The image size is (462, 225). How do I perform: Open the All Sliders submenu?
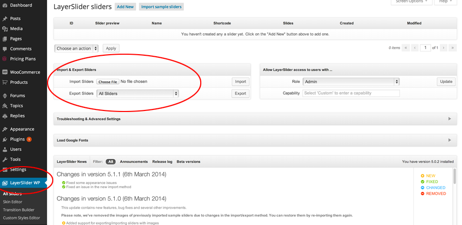tap(12, 194)
